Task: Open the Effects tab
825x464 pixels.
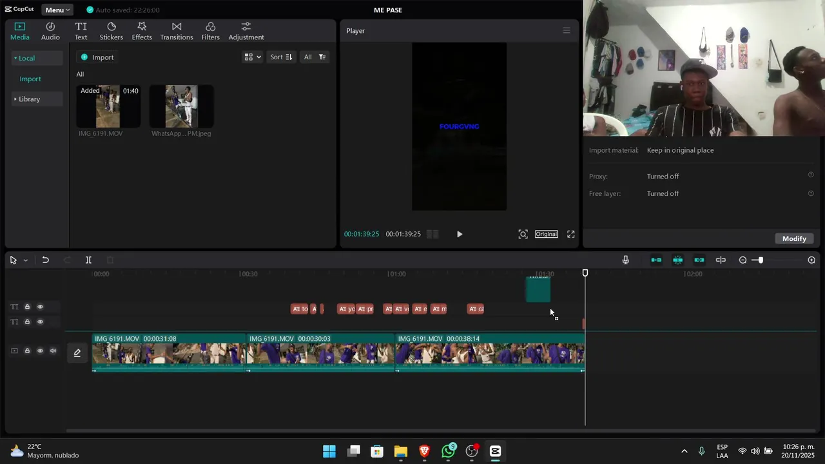Action: click(x=142, y=31)
